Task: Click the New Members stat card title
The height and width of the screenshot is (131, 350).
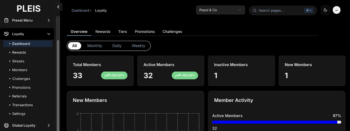Action: pos(298,65)
